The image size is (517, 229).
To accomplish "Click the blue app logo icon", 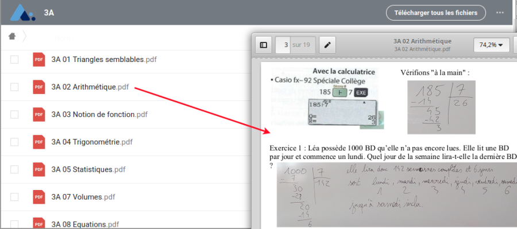I will tap(22, 13).
